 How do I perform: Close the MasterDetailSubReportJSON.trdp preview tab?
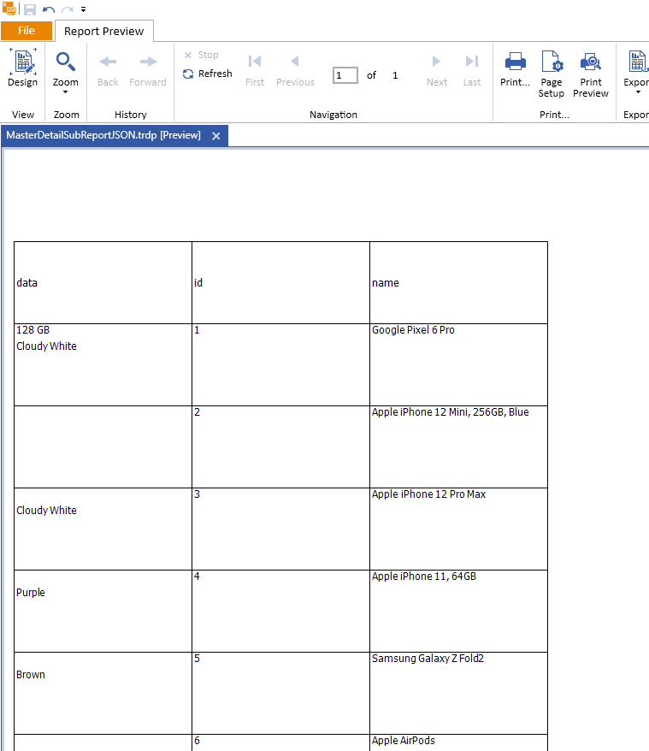[x=216, y=136]
